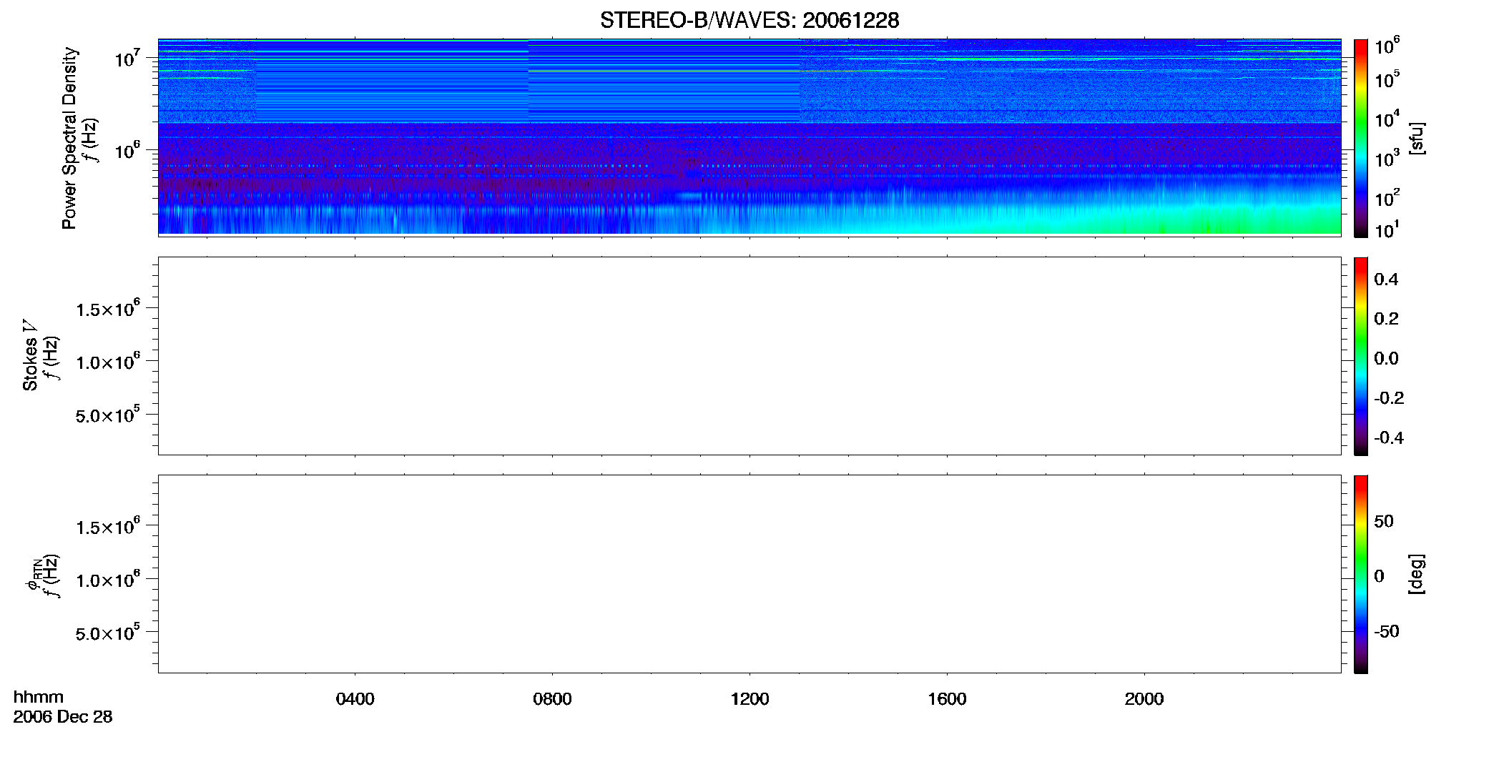This screenshot has width=1499, height=772.
Task: Click the phi RTN degree color bar
Action: click(1360, 574)
